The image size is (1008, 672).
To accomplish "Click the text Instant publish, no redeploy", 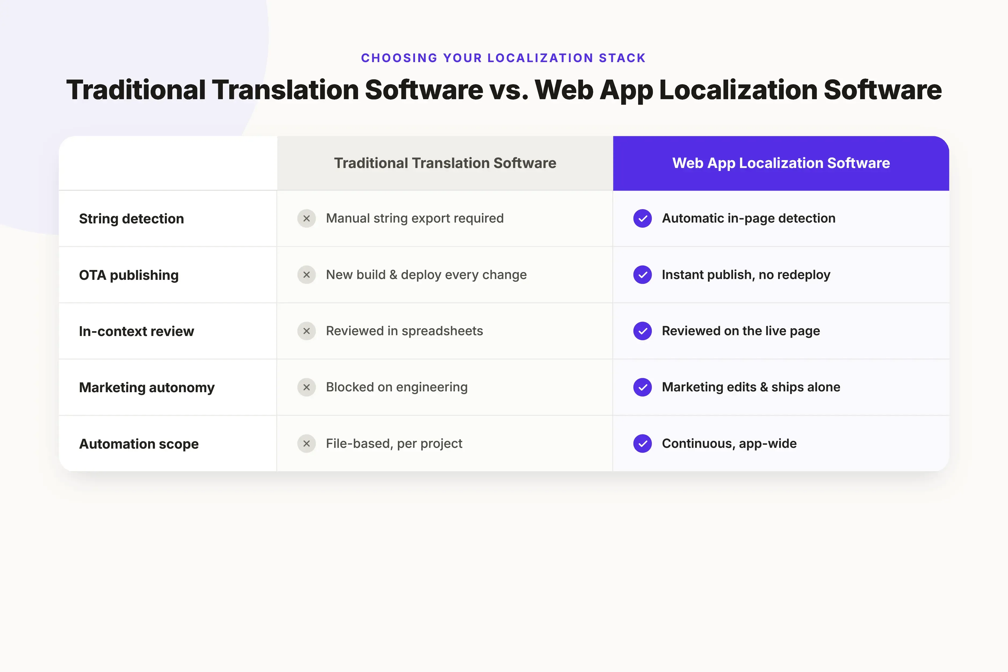I will click(x=746, y=275).
